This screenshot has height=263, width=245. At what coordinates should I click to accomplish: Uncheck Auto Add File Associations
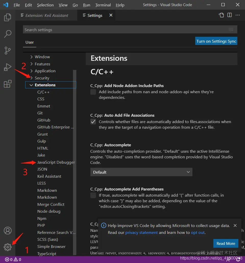point(93,122)
